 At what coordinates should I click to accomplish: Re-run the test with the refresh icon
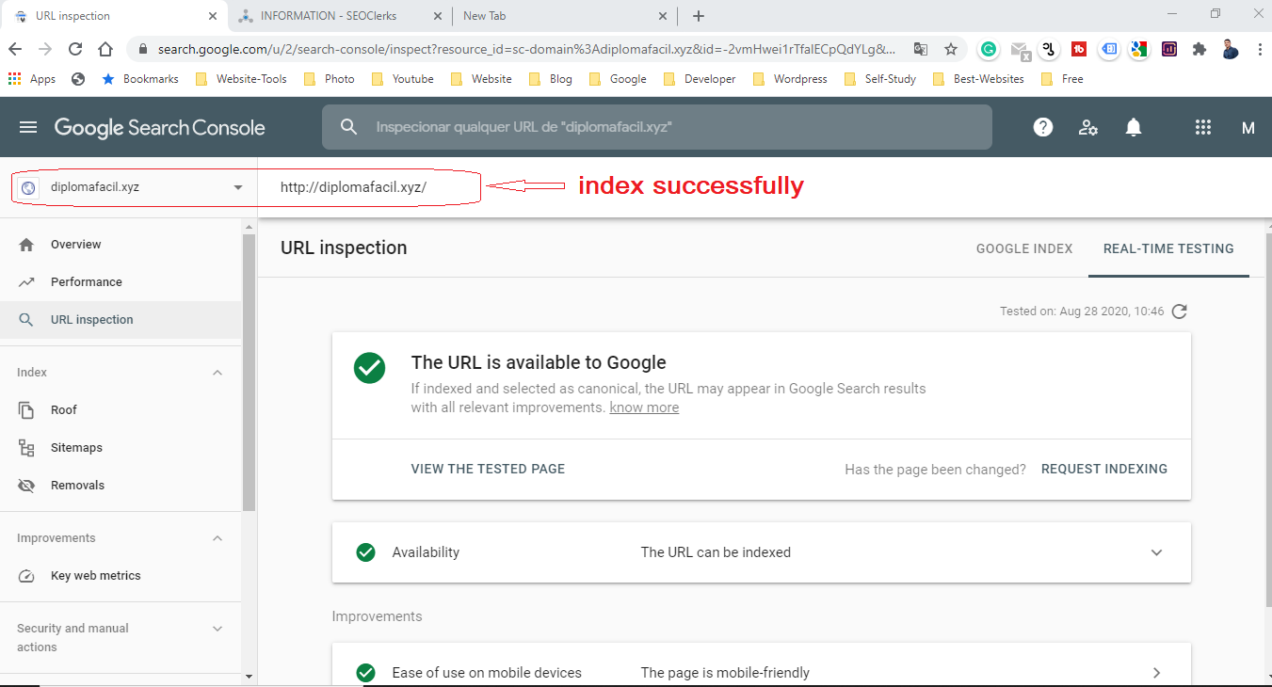[x=1179, y=311]
